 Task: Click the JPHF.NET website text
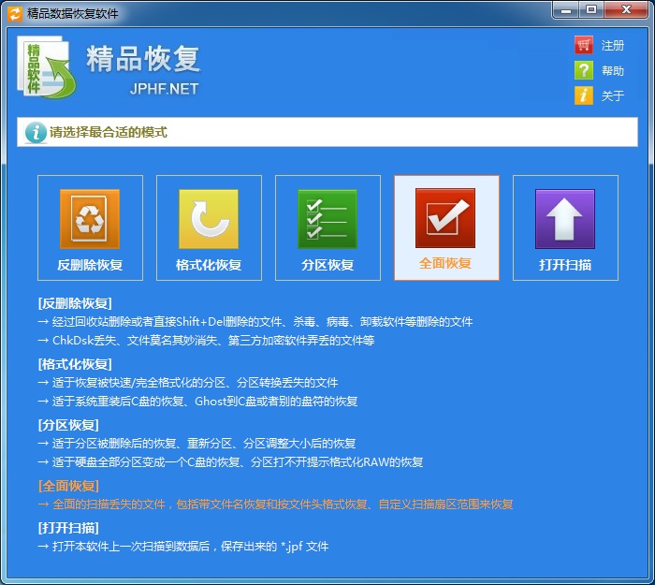point(164,89)
